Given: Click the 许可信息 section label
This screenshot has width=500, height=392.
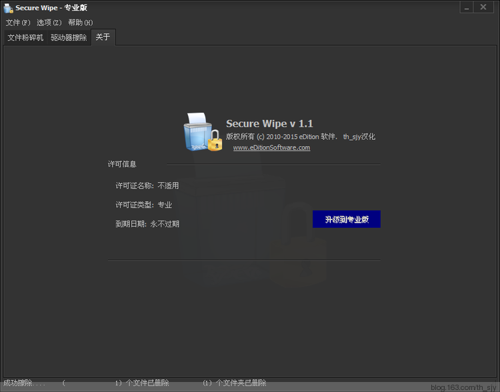Looking at the screenshot, I should tap(122, 164).
